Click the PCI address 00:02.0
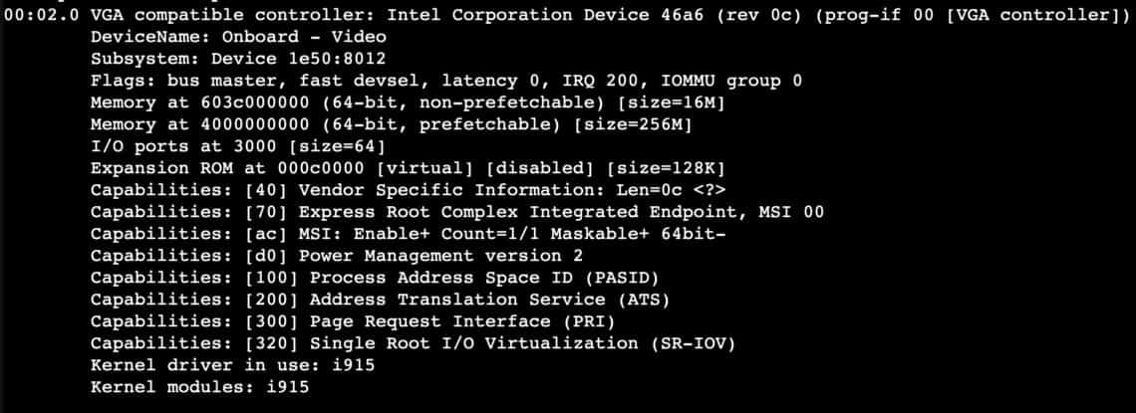Viewport: 1136px width, 413px height. pyautogui.click(x=43, y=15)
